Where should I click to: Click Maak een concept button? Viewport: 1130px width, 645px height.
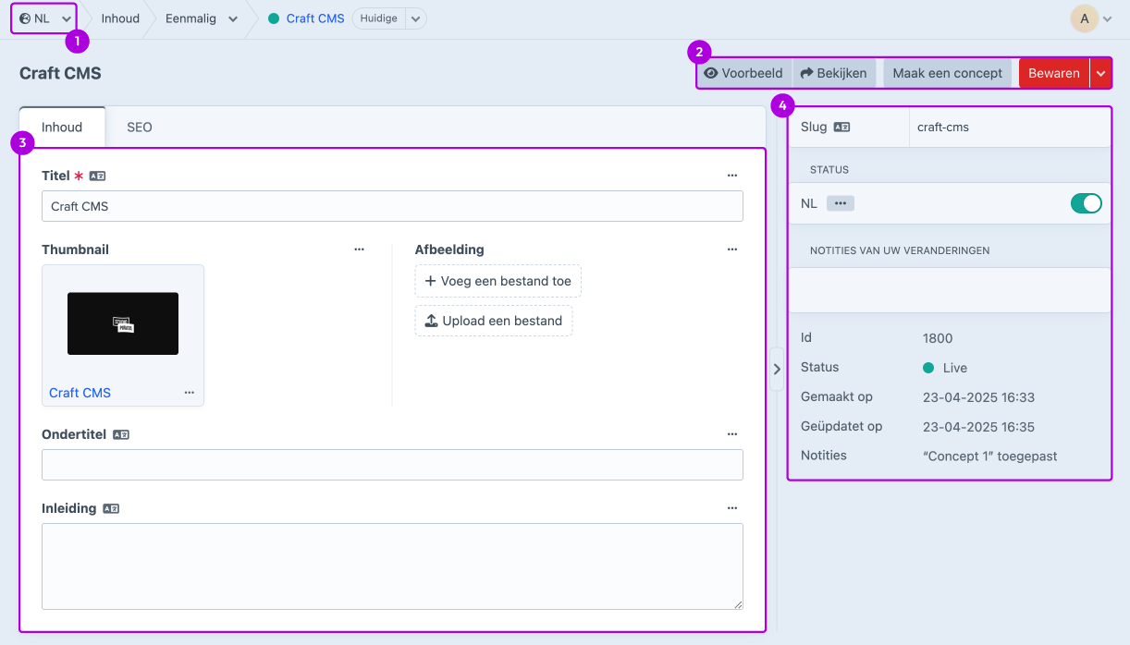pyautogui.click(x=947, y=73)
